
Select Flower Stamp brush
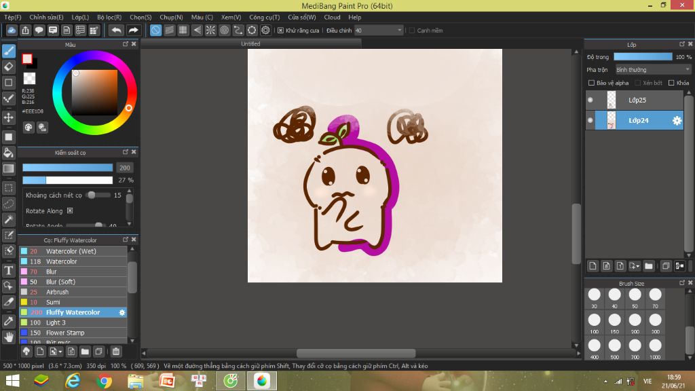pos(73,333)
